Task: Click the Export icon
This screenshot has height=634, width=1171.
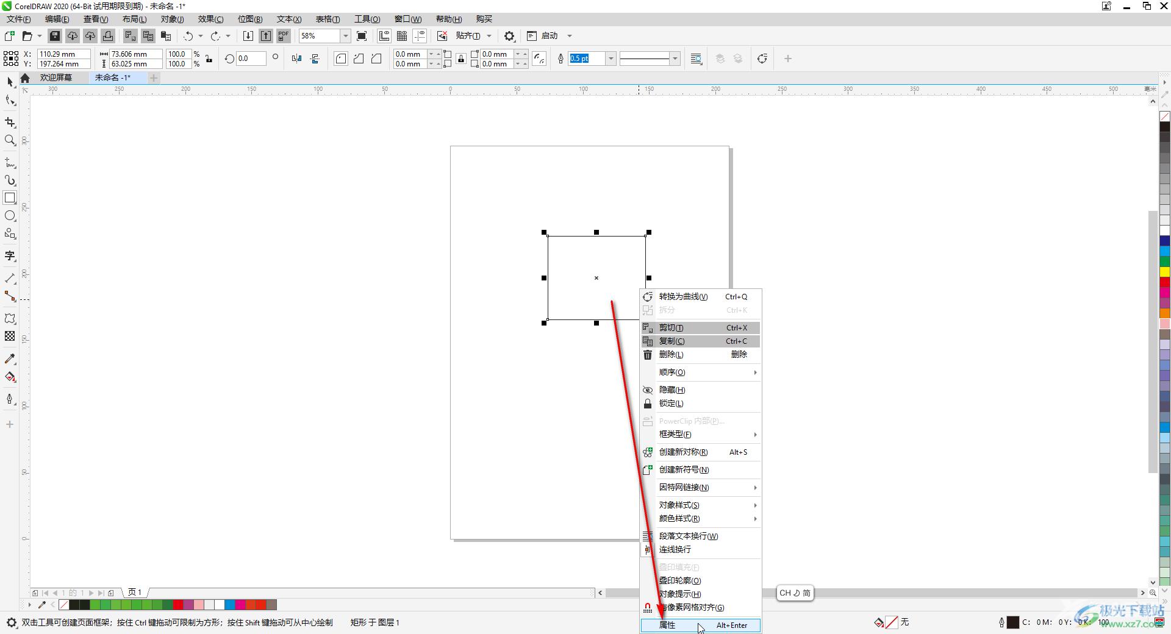Action: 266,36
